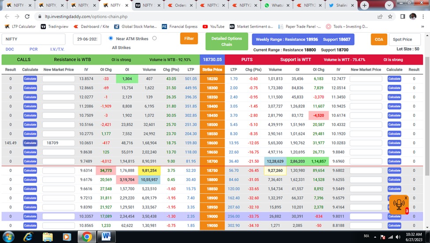430x243 pixels.
Task: Go back with browser back arrow
Action: point(7,16)
